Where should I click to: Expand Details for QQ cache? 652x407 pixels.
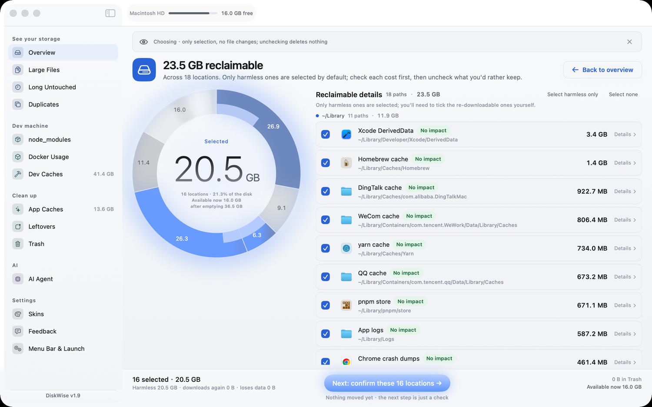click(x=625, y=277)
